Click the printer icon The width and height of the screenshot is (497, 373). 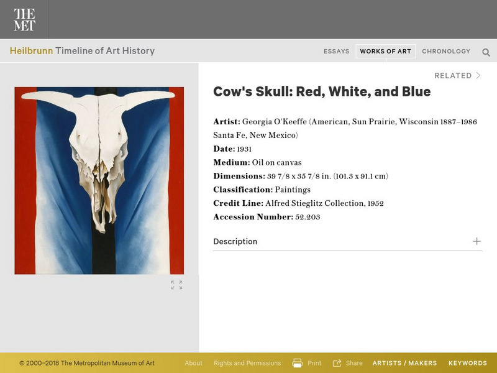tap(297, 363)
